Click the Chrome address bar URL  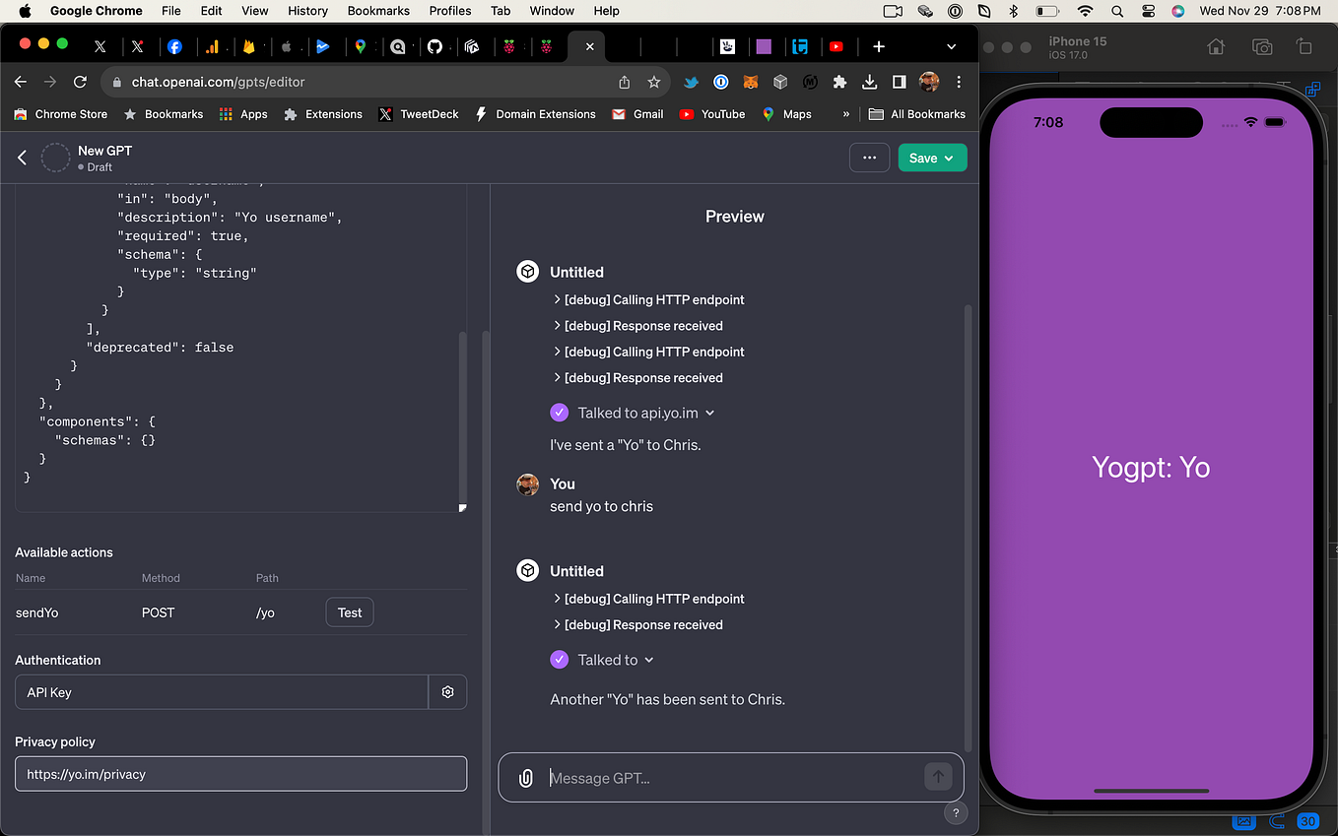219,83
